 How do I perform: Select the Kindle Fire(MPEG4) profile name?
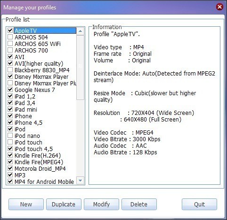tap(39, 162)
